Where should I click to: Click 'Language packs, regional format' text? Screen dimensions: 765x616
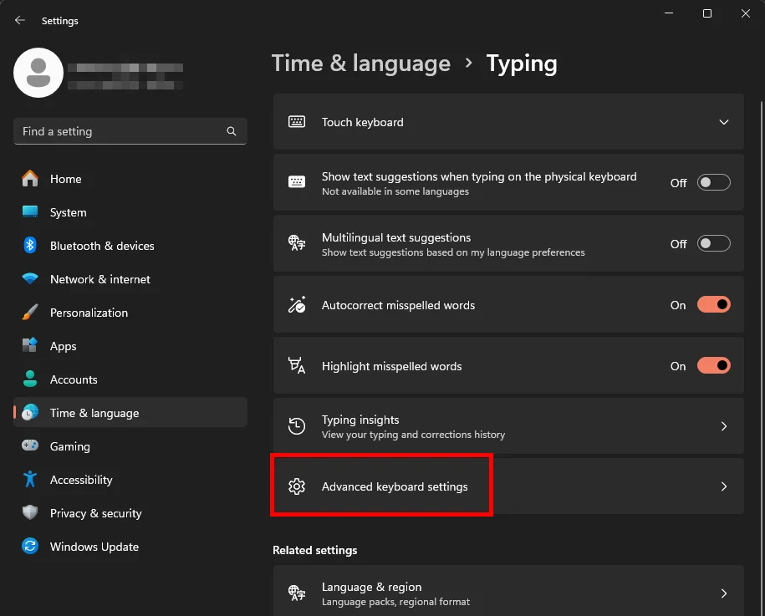[395, 602]
